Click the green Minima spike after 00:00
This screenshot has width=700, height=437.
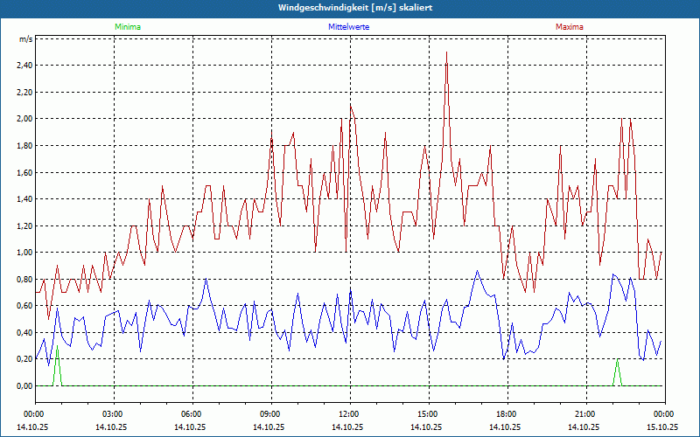click(57, 351)
